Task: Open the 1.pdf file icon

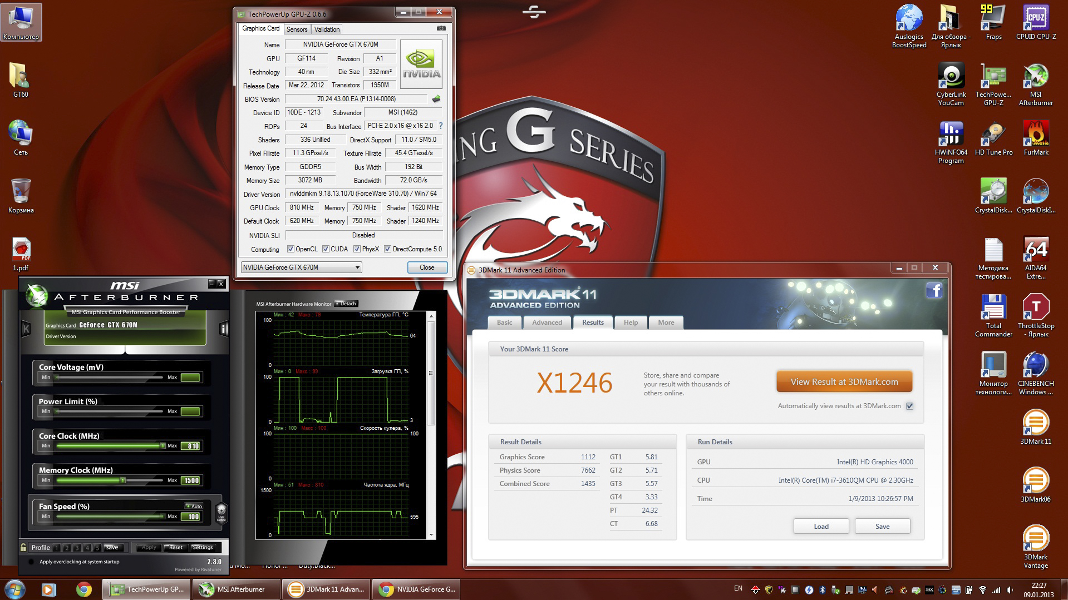Action: (21, 254)
